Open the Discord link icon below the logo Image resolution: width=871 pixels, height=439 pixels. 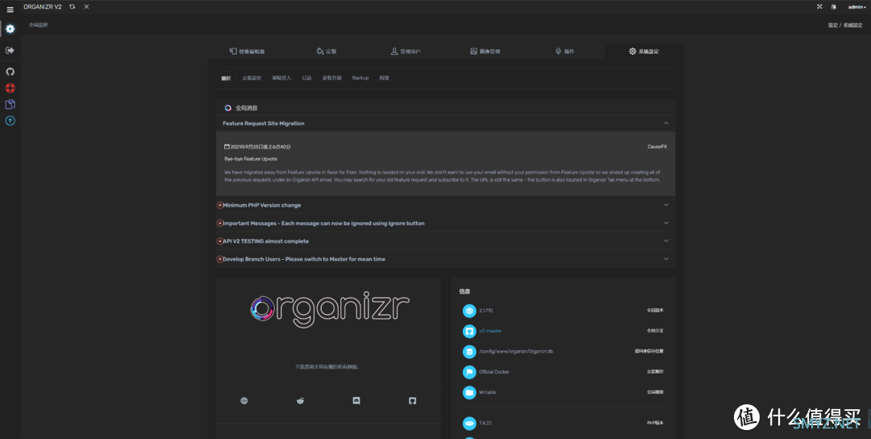(356, 400)
